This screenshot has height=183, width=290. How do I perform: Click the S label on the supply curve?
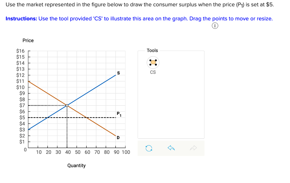pyautogui.click(x=118, y=73)
